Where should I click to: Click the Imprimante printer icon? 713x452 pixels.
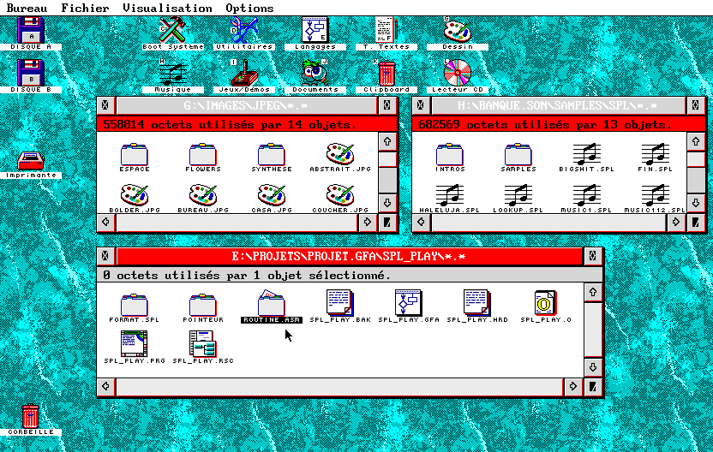click(x=31, y=161)
